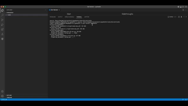Open the Explorer view in activity bar
Screen dimensions: 188x106
[2, 11]
